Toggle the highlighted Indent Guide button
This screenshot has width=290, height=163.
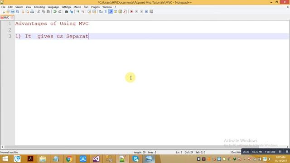(111, 11)
